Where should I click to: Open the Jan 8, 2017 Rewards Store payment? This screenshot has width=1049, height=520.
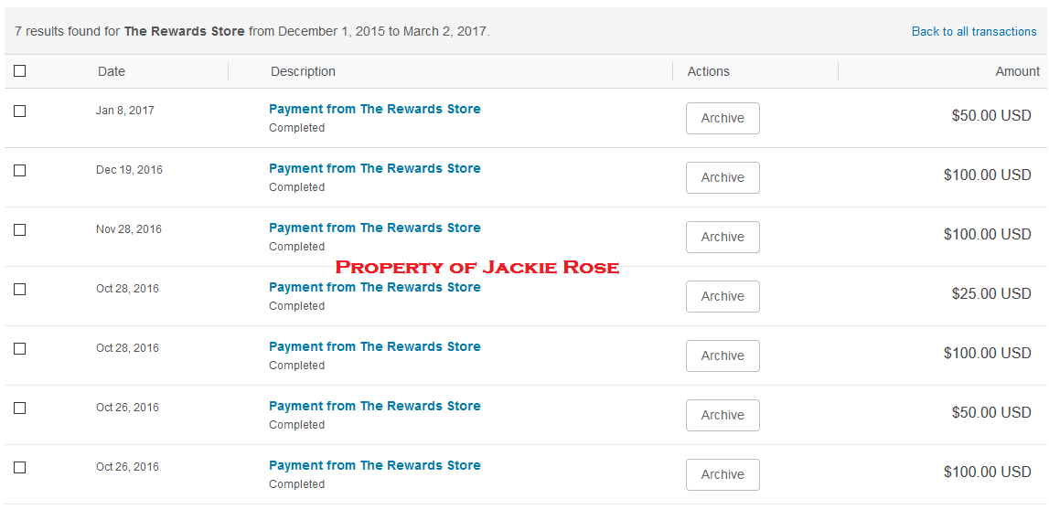click(375, 109)
